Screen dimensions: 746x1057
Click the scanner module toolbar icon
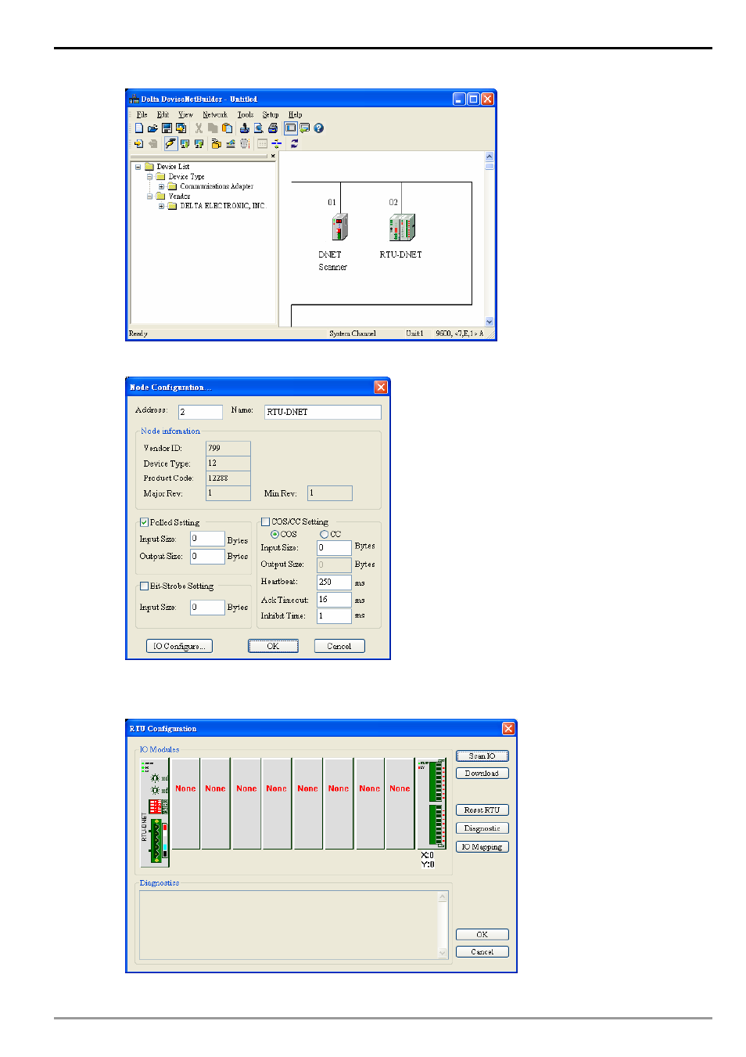click(x=231, y=143)
